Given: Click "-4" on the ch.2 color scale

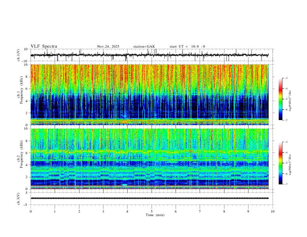Looking at the screenshot, I should [x=286, y=153].
